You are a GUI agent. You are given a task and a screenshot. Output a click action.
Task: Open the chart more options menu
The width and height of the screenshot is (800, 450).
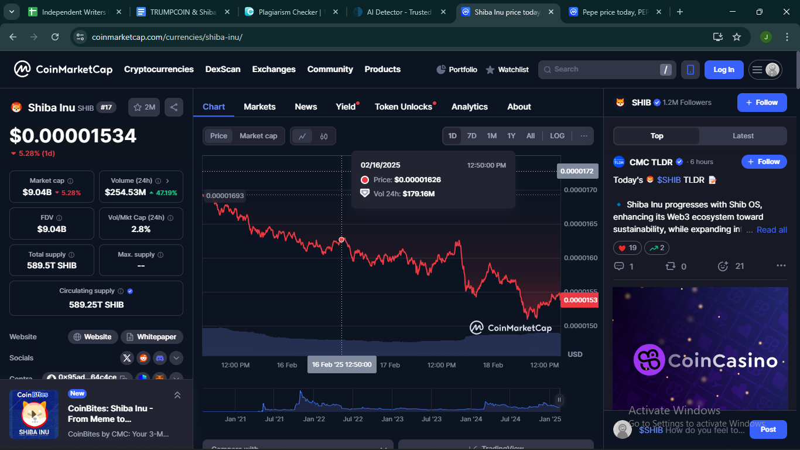point(584,136)
